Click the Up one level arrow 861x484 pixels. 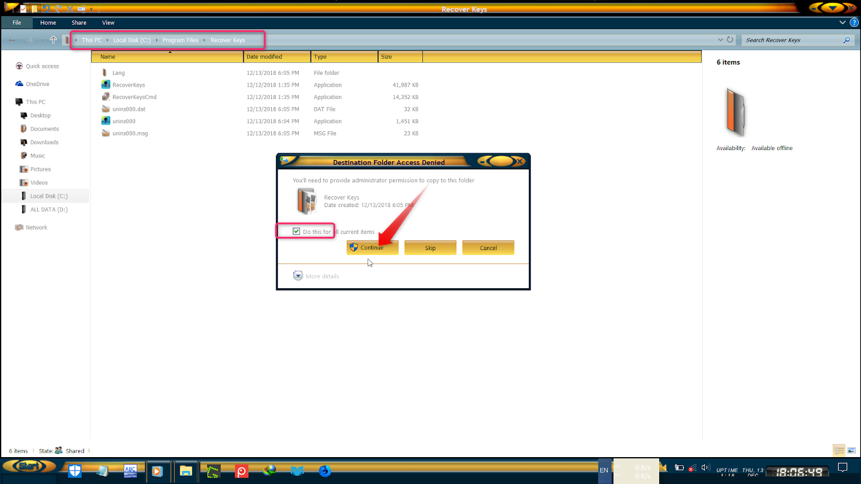click(53, 40)
